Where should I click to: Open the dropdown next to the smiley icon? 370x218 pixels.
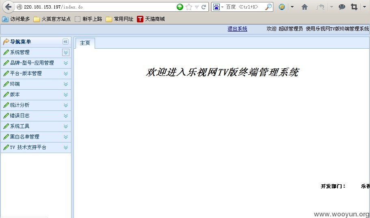tap(292, 7)
